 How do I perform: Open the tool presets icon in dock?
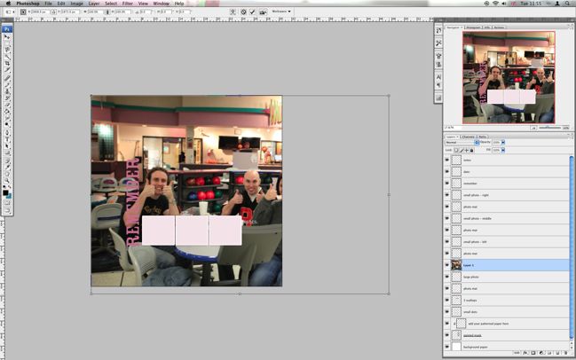438,43
